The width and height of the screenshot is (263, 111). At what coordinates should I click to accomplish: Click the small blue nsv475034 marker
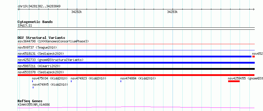[33, 81]
